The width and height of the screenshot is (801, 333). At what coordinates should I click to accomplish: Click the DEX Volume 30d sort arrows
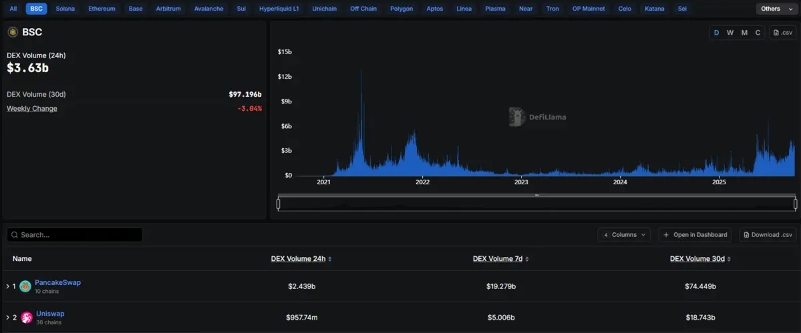coord(730,259)
